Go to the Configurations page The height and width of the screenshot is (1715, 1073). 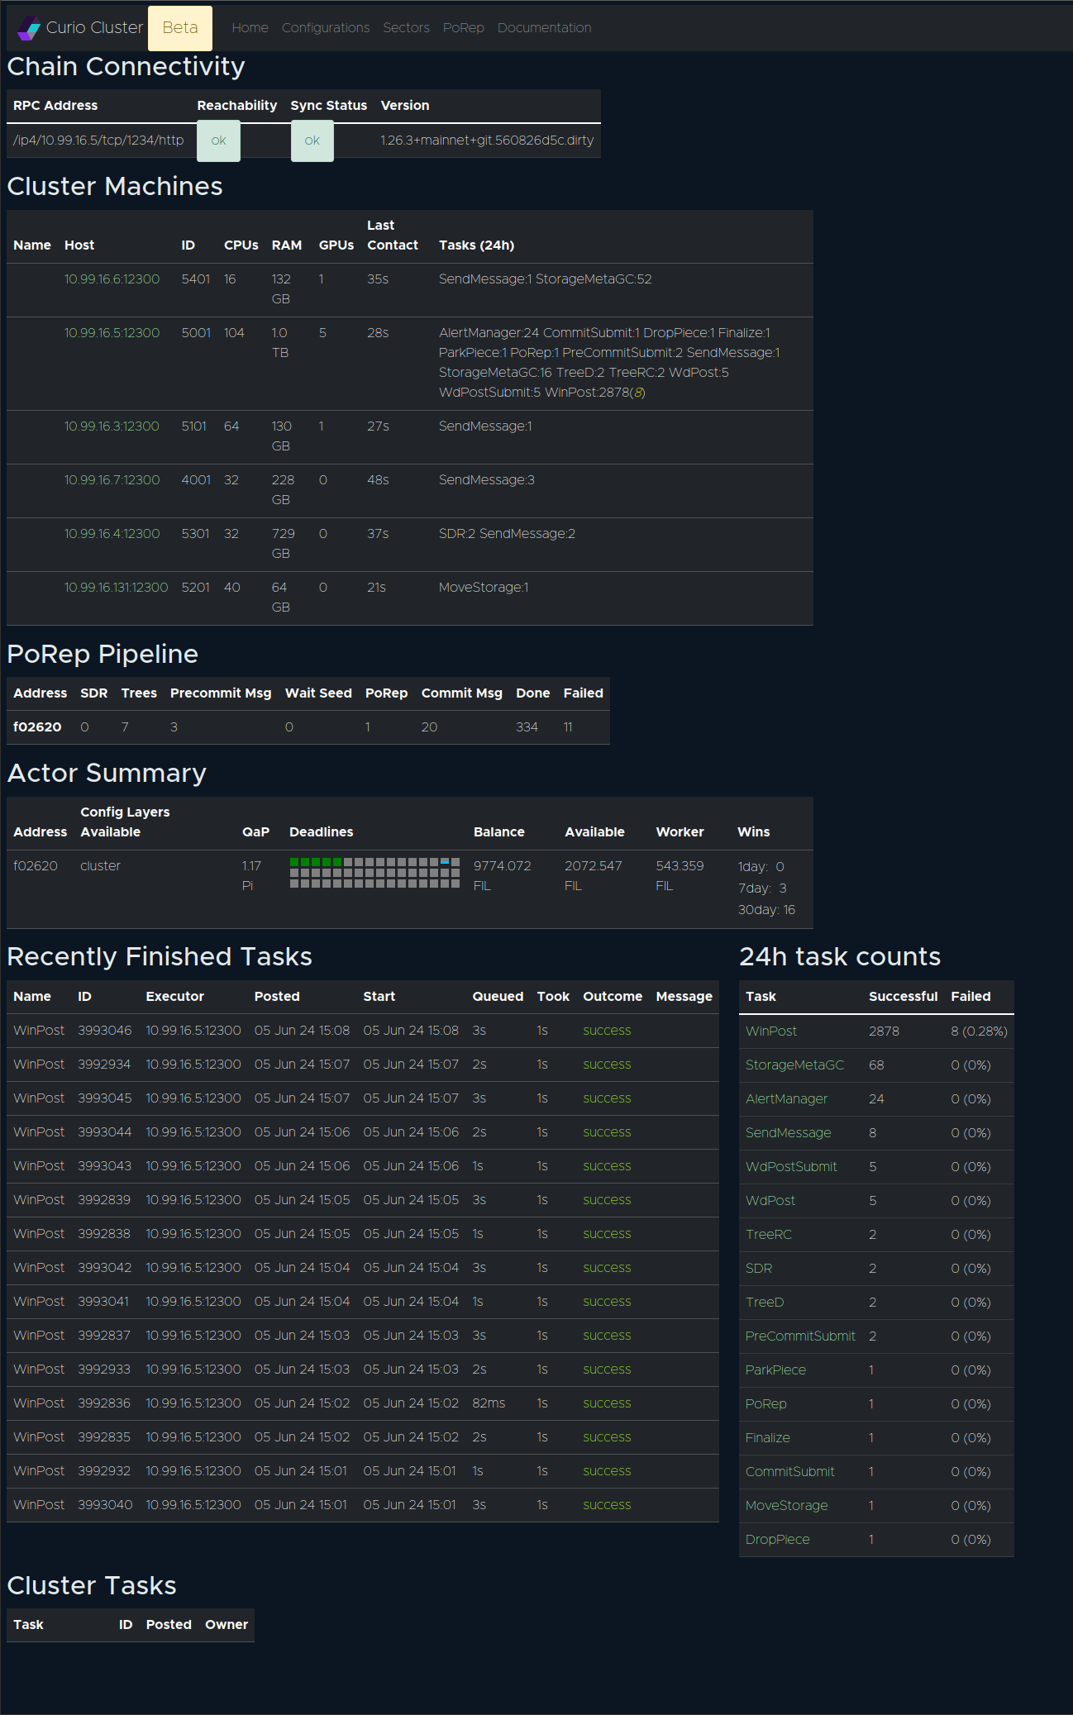tap(326, 28)
